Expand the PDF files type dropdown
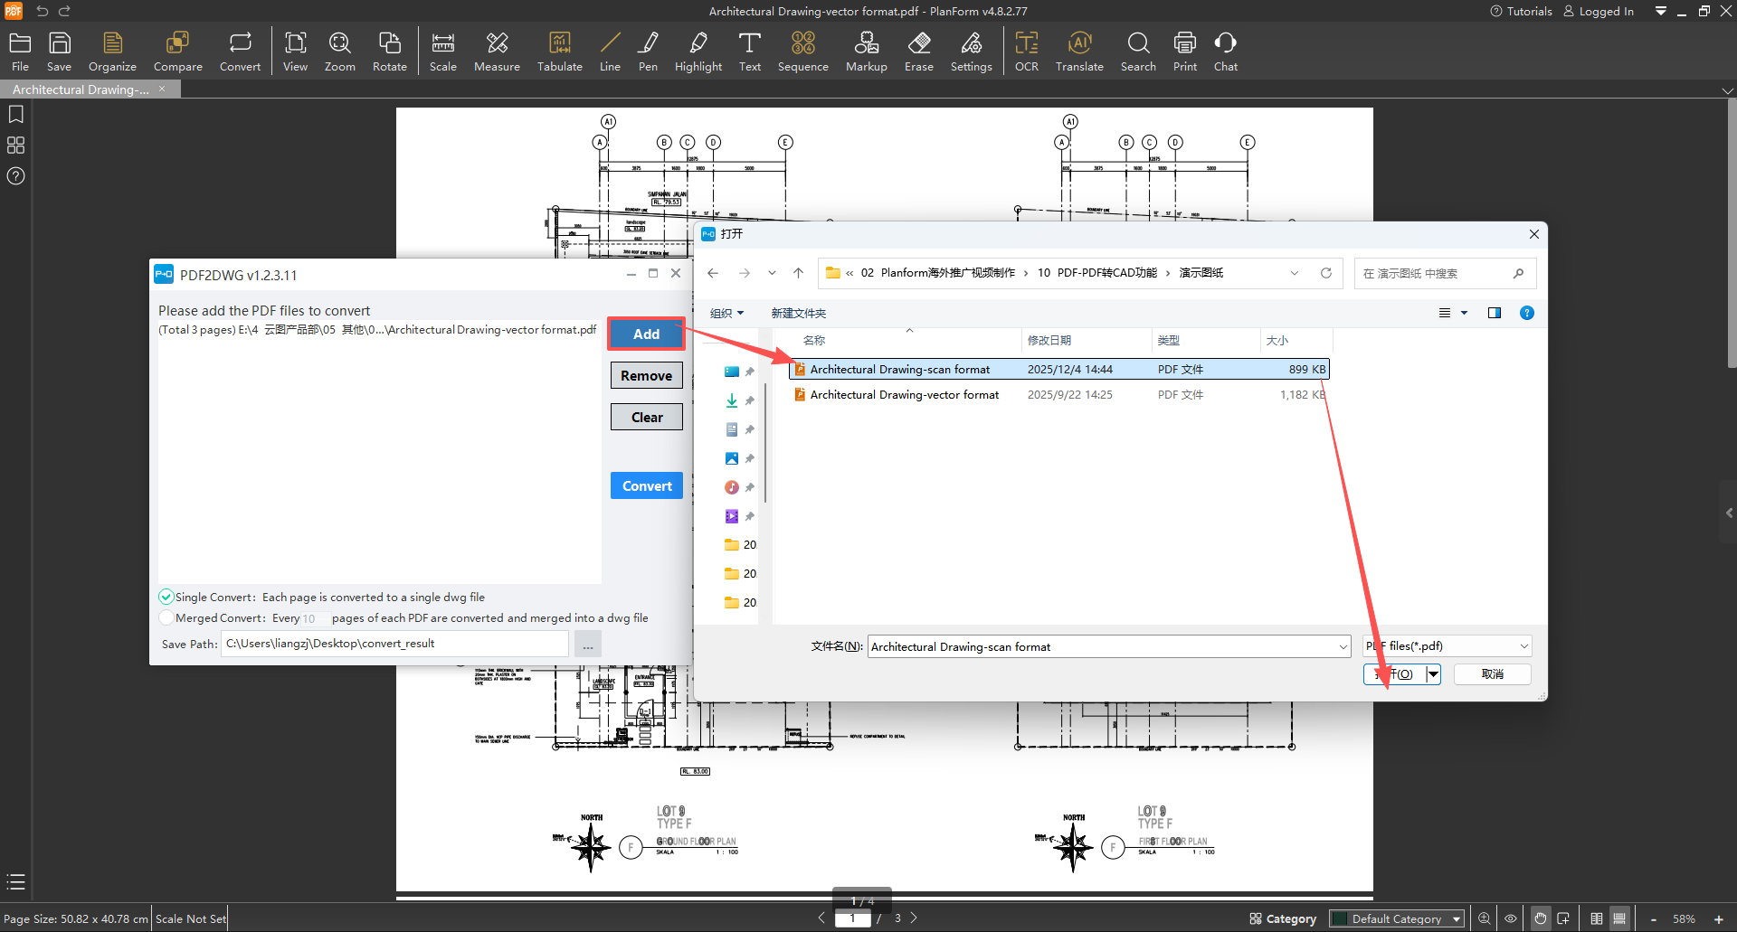 1523,646
